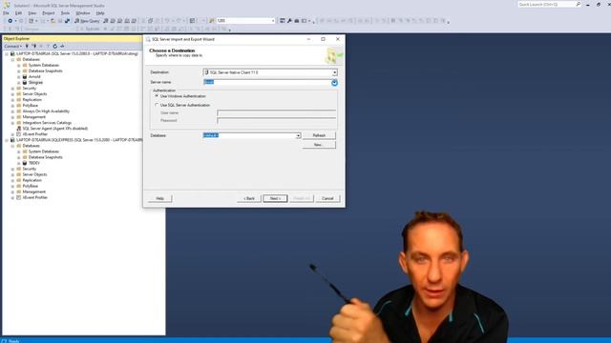Viewport: 611px width, 343px height.
Task: Click the SQL Server Agent icon
Action: click(x=18, y=129)
